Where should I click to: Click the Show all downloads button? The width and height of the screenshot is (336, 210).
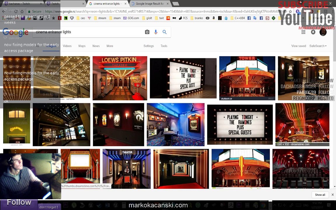tap(320, 195)
